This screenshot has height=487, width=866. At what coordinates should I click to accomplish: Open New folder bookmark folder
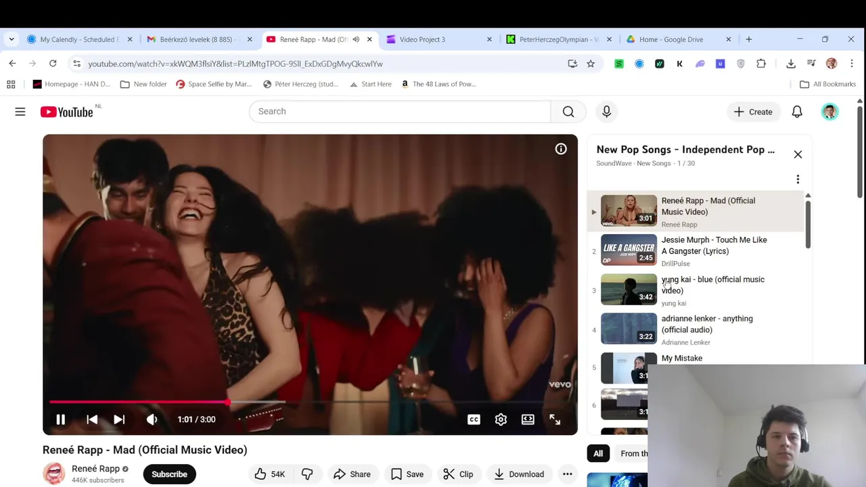(x=143, y=84)
